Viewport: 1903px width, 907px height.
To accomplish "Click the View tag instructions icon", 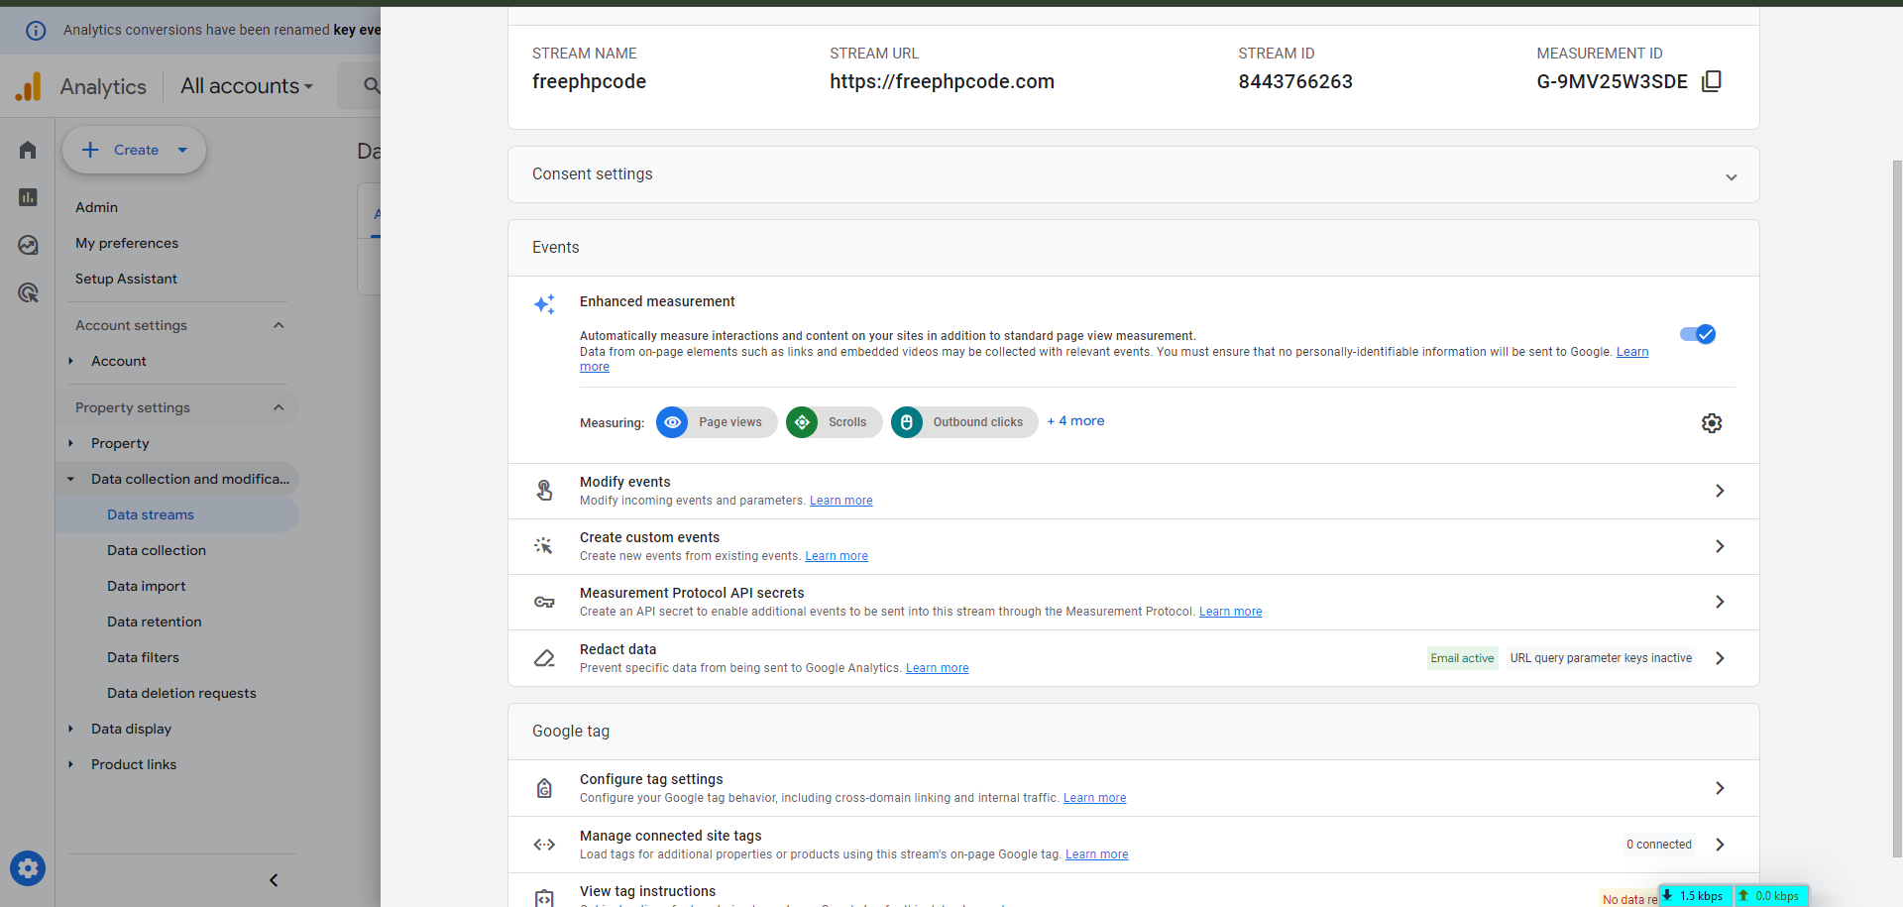I will pos(544,897).
